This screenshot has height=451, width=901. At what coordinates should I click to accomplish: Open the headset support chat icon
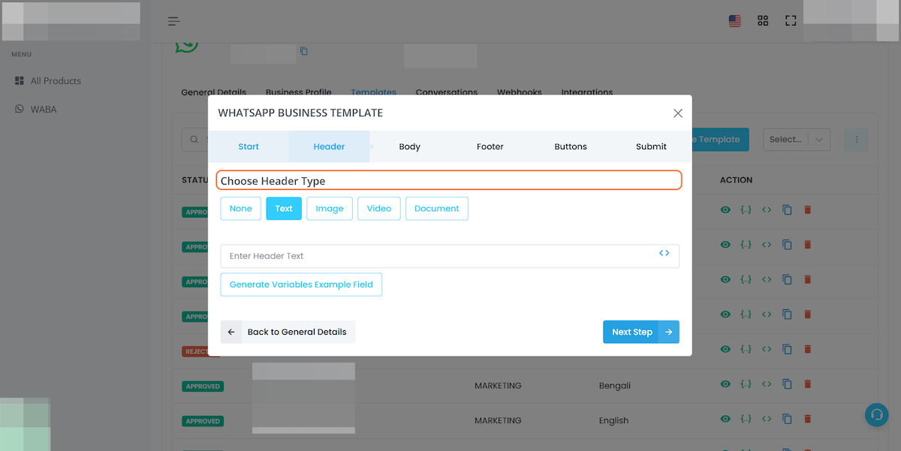(x=876, y=415)
